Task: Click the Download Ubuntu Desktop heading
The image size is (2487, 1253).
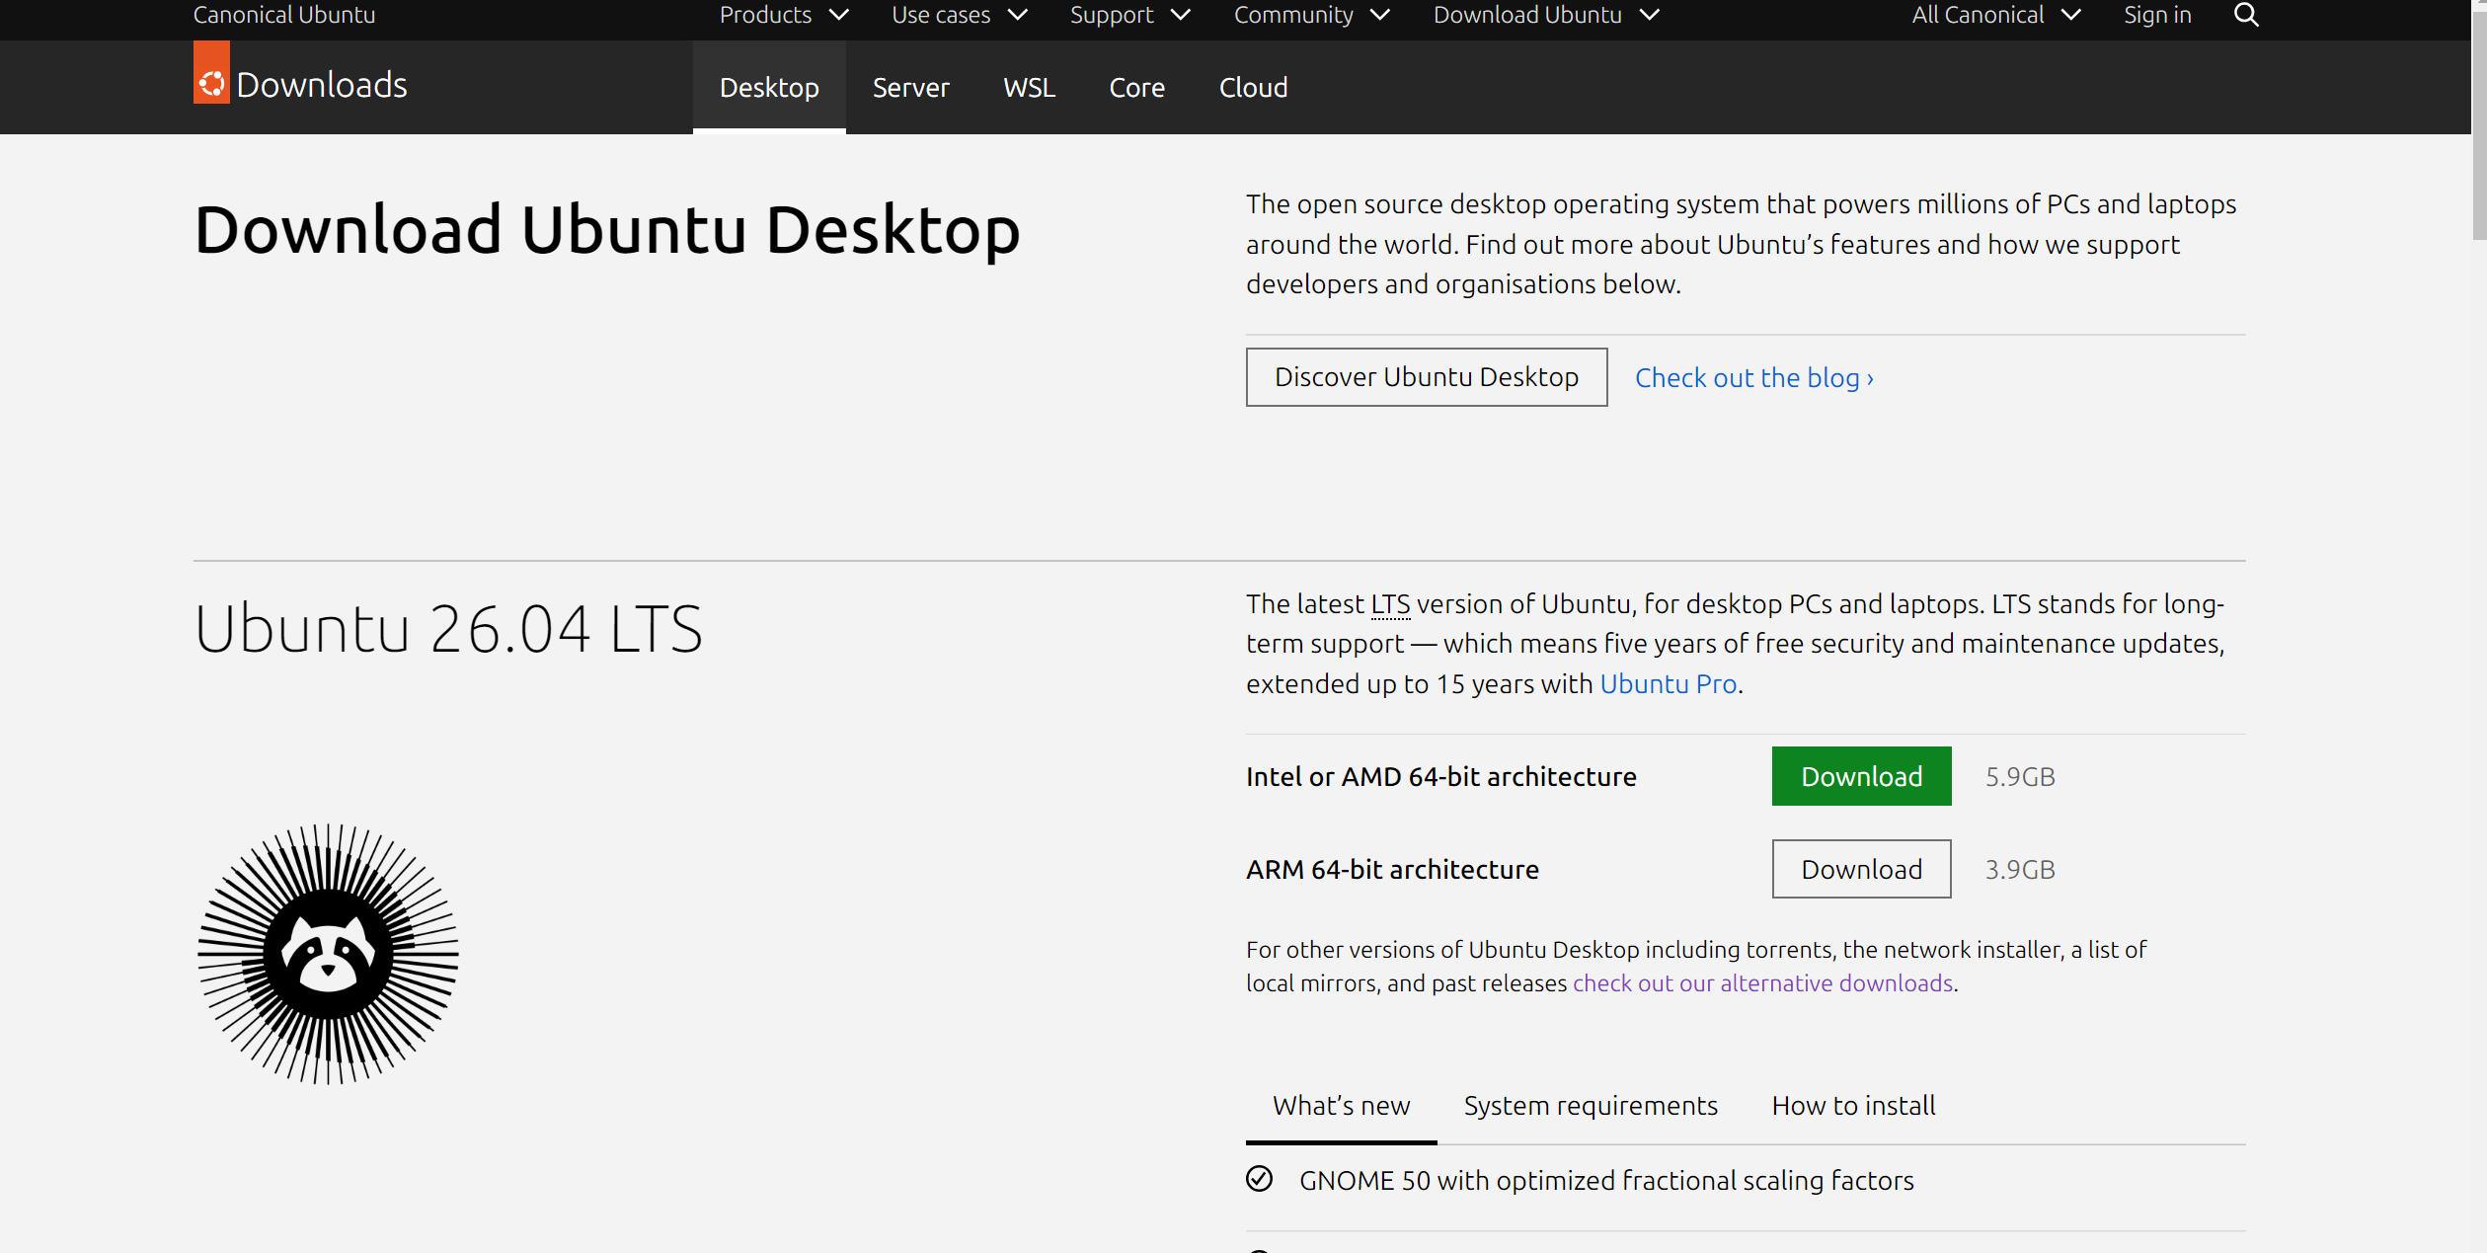Action: tap(607, 231)
